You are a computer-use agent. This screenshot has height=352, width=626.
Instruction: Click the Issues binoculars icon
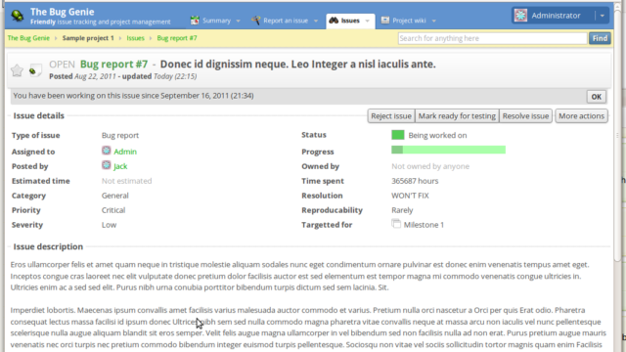(x=334, y=21)
